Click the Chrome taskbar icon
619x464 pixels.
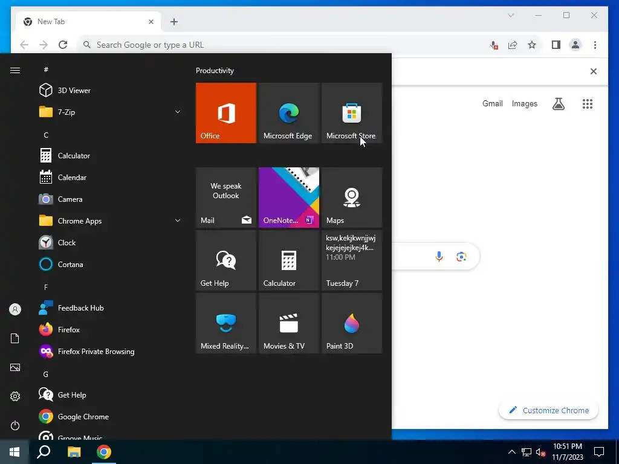point(104,452)
